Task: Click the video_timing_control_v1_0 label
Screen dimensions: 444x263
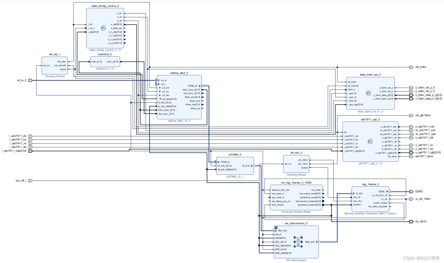Action: click(x=105, y=50)
